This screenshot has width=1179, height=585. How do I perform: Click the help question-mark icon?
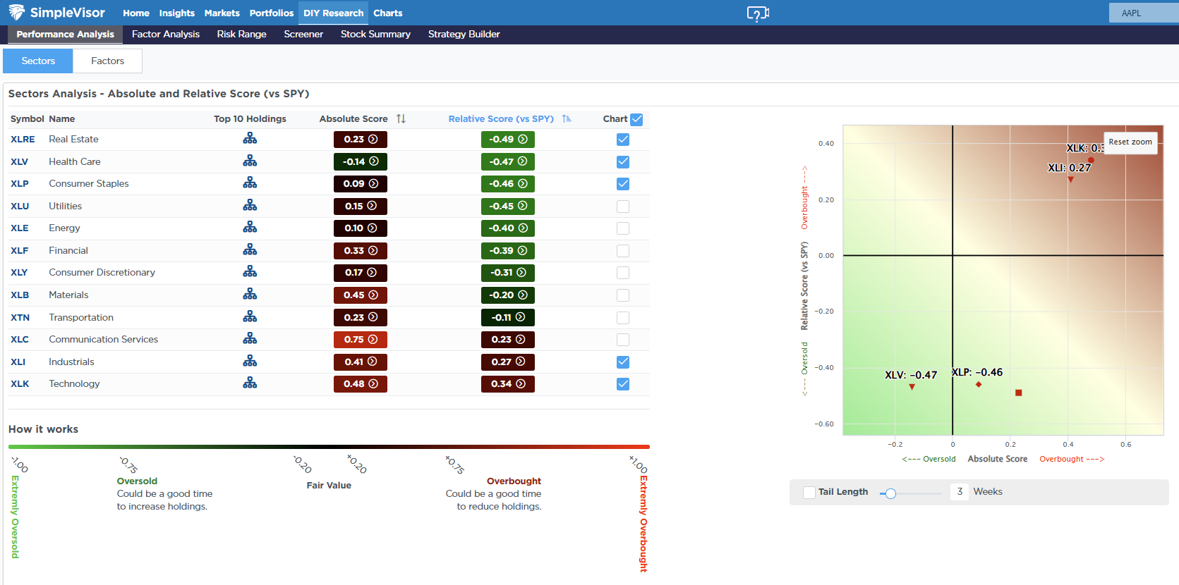pos(758,13)
